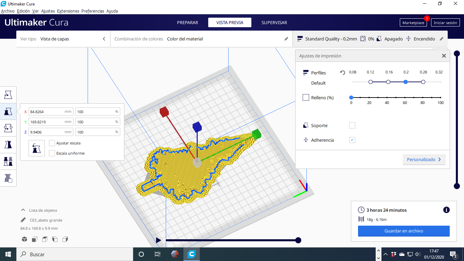Show hidden system tray icons
This screenshot has width=464, height=261.
[x=385, y=254]
